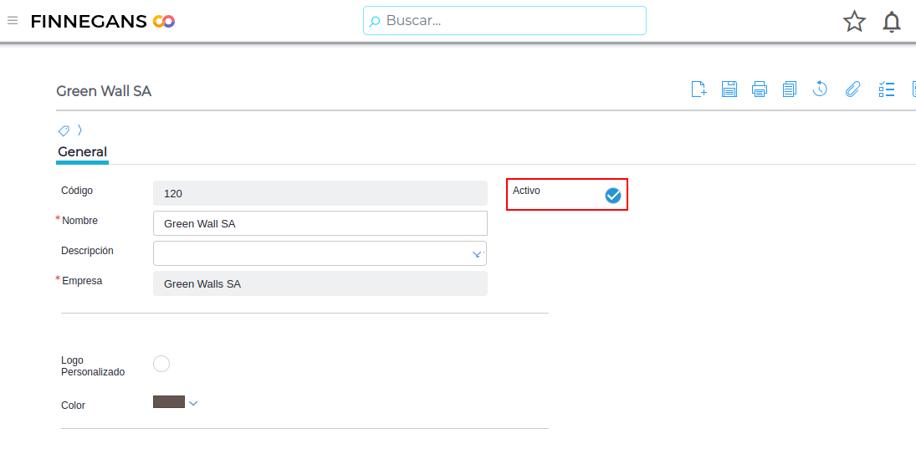Click the Empresa field Green Walls SA
The image size is (916, 449).
(x=320, y=283)
